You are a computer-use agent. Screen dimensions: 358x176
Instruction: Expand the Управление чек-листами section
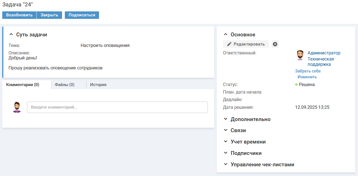(x=226, y=164)
